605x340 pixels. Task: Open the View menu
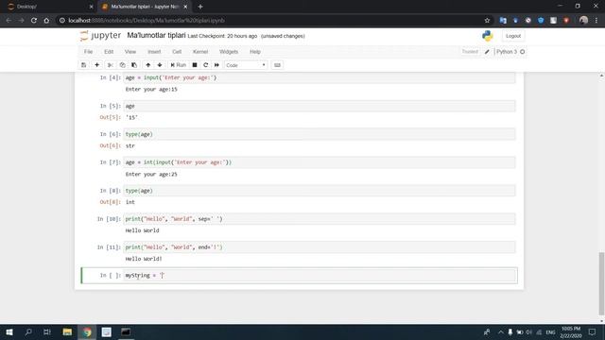130,52
